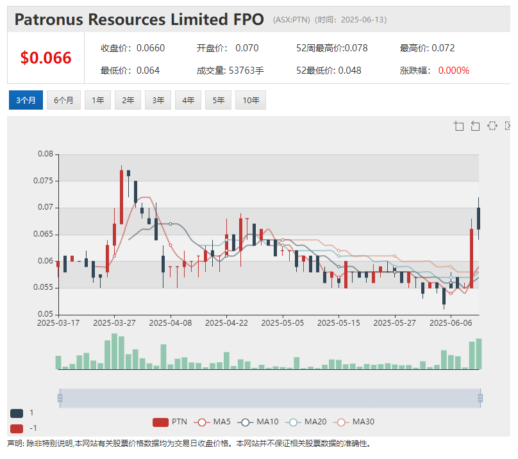The image size is (518, 459).
Task: Show the 5年 price history
Action: pos(219,100)
